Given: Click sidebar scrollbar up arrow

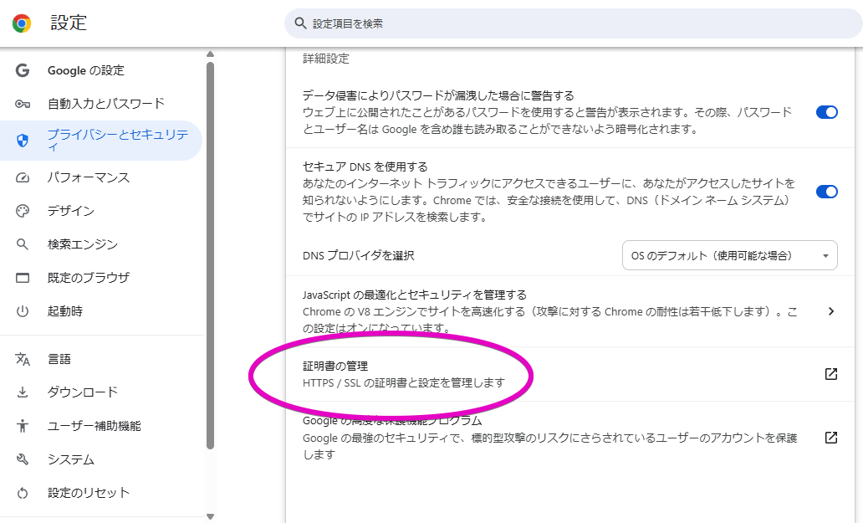Looking at the screenshot, I should [x=210, y=54].
